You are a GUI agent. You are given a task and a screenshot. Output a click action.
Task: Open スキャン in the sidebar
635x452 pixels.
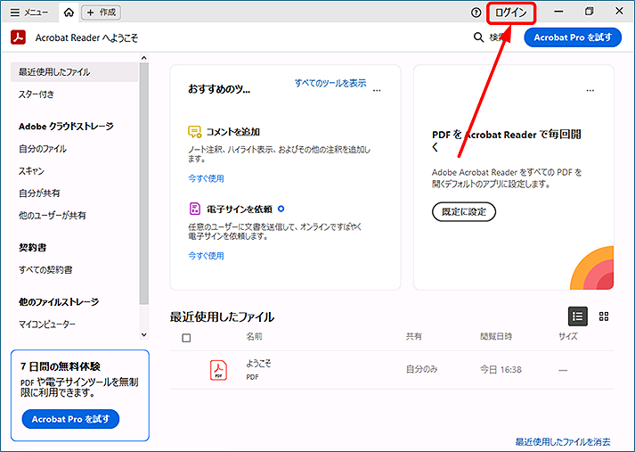coord(31,171)
